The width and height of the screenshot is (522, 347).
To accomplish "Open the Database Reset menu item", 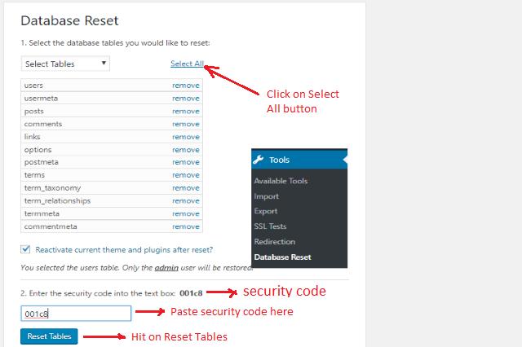I will pos(283,257).
